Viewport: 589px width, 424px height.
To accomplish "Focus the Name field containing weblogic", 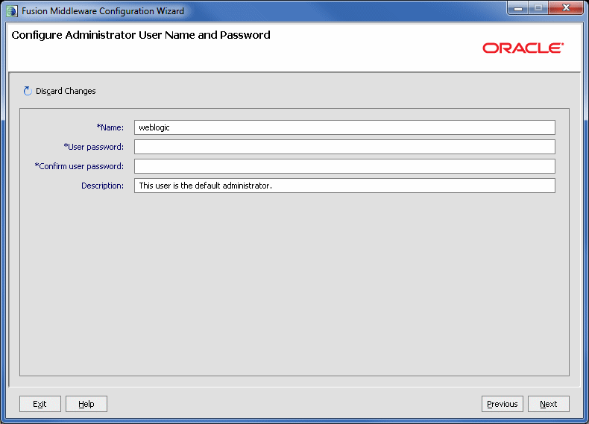I will pyautogui.click(x=344, y=127).
